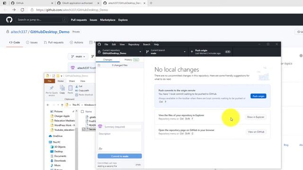
Task: Open the File tab in File Explorer
Action: click(x=49, y=81)
